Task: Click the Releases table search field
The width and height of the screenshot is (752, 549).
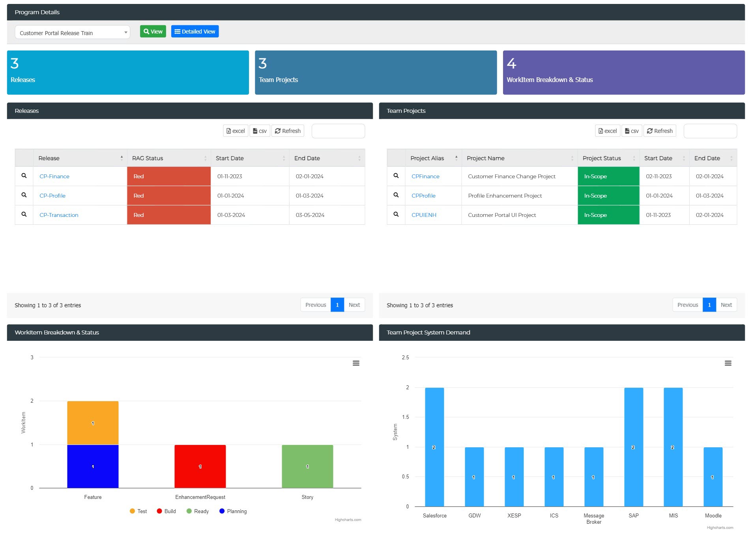Action: point(338,131)
